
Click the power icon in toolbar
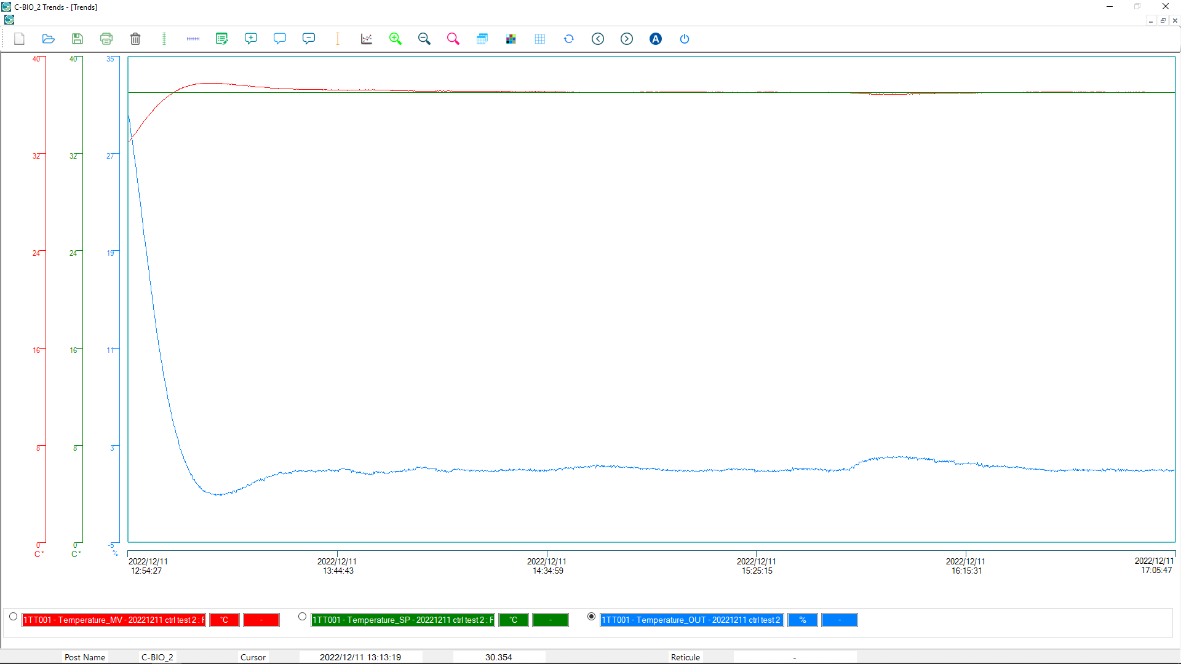[685, 39]
